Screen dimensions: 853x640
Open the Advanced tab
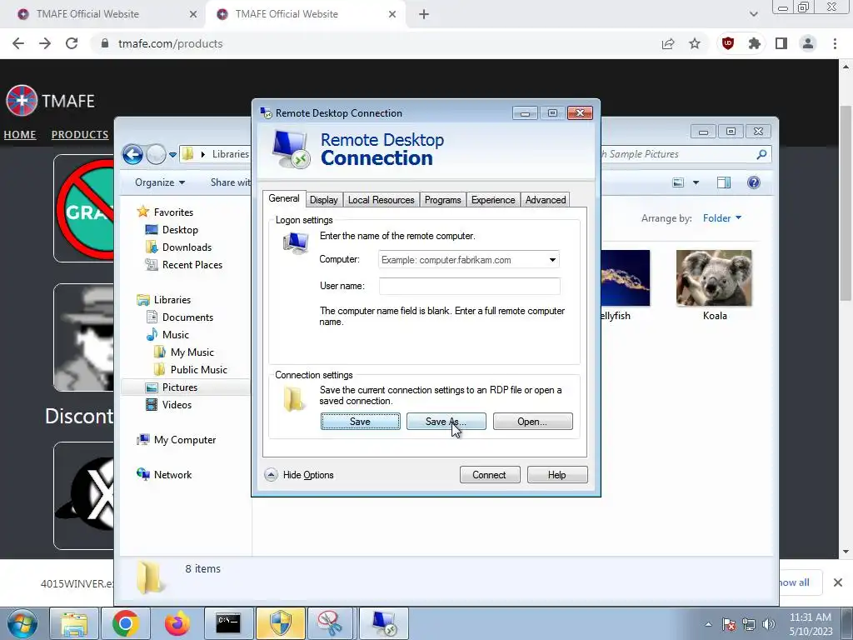tap(546, 200)
